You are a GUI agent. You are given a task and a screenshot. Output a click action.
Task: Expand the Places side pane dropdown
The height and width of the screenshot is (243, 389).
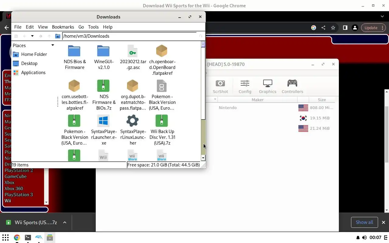(53, 45)
